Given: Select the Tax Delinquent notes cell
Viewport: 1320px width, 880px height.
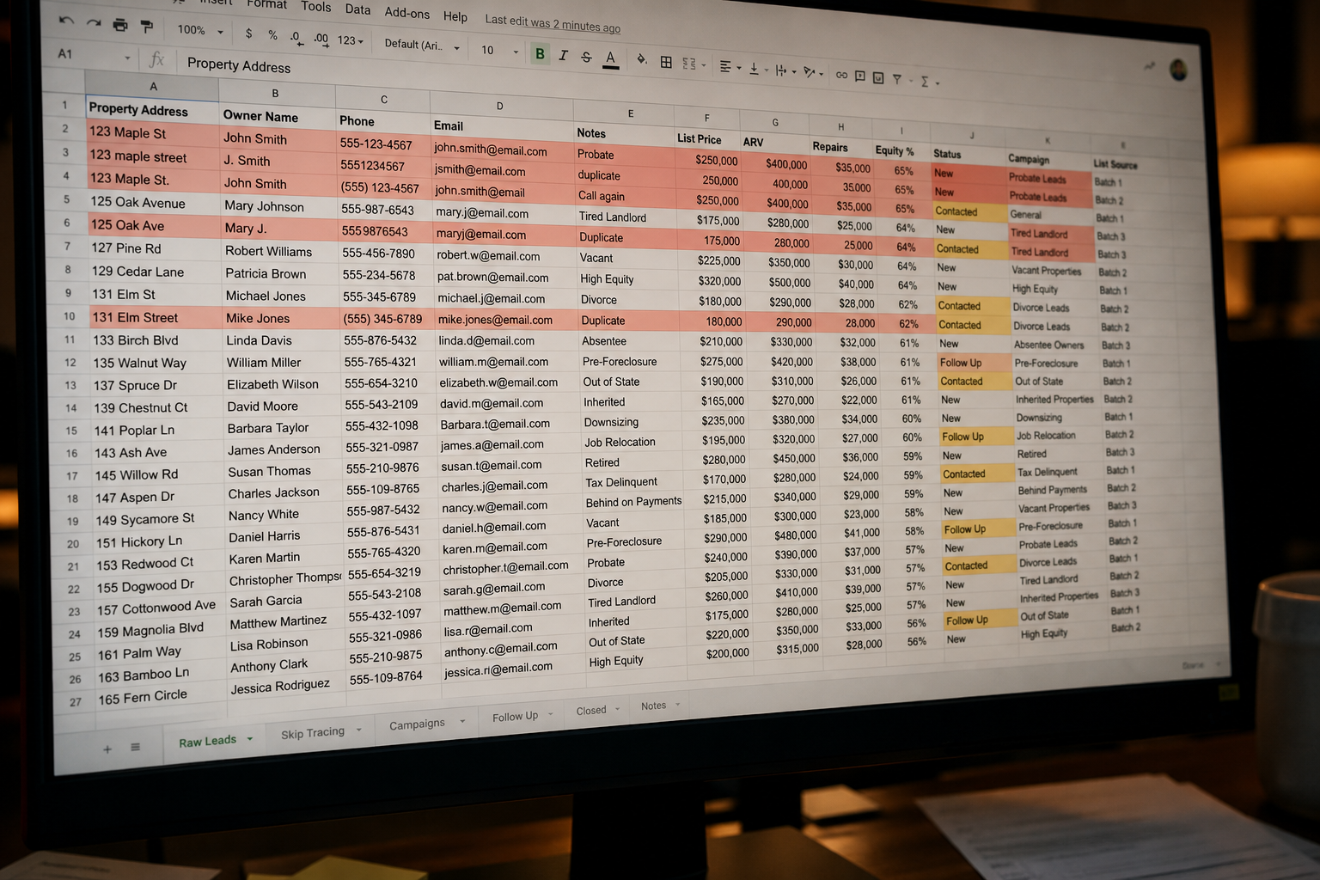Looking at the screenshot, I should [x=632, y=482].
